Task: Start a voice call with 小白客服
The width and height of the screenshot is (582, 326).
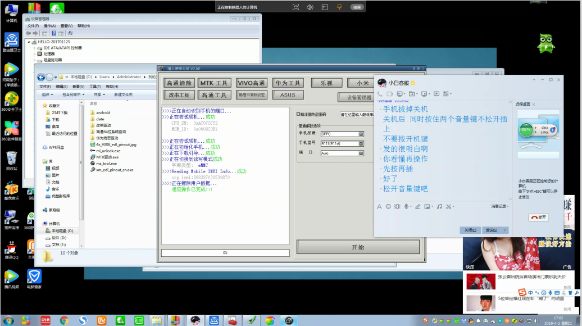Action: [x=380, y=94]
